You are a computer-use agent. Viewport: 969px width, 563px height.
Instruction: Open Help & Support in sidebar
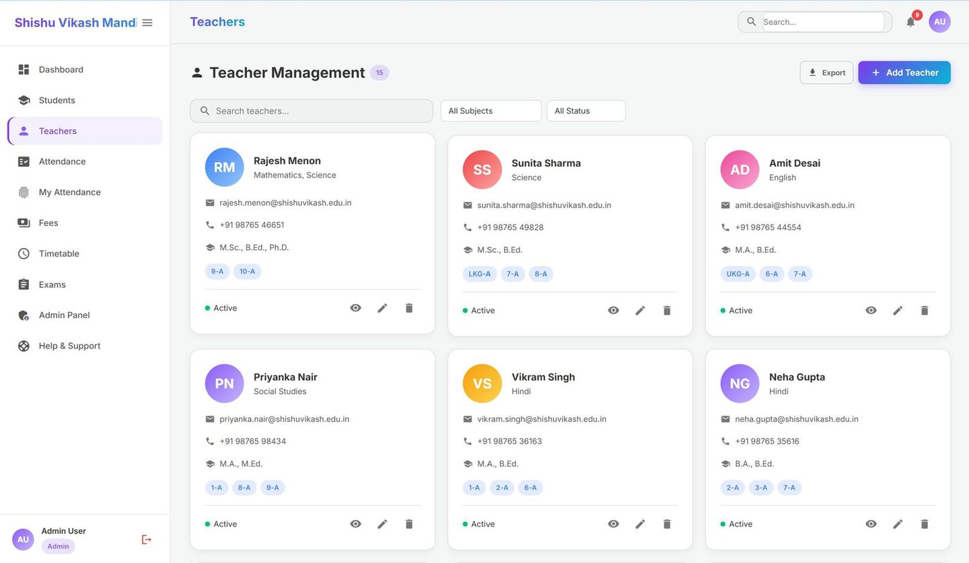pos(85,346)
